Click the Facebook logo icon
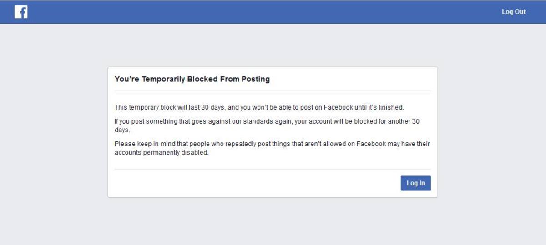The image size is (546, 245). click(x=21, y=12)
